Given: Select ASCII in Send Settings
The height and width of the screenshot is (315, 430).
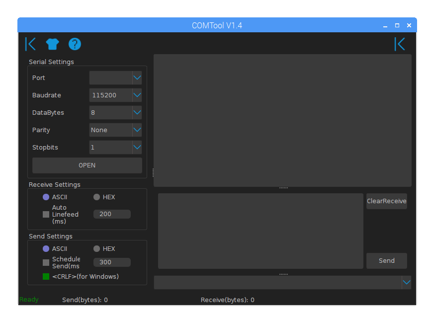Looking at the screenshot, I should tap(55, 248).
